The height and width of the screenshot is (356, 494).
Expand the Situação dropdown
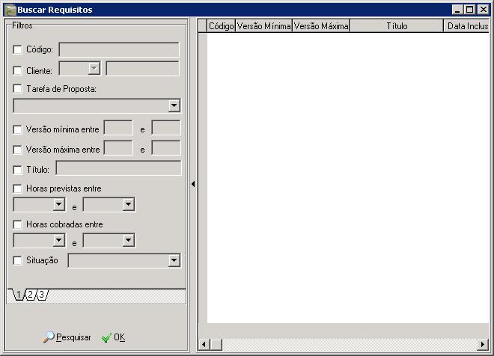coord(174,260)
